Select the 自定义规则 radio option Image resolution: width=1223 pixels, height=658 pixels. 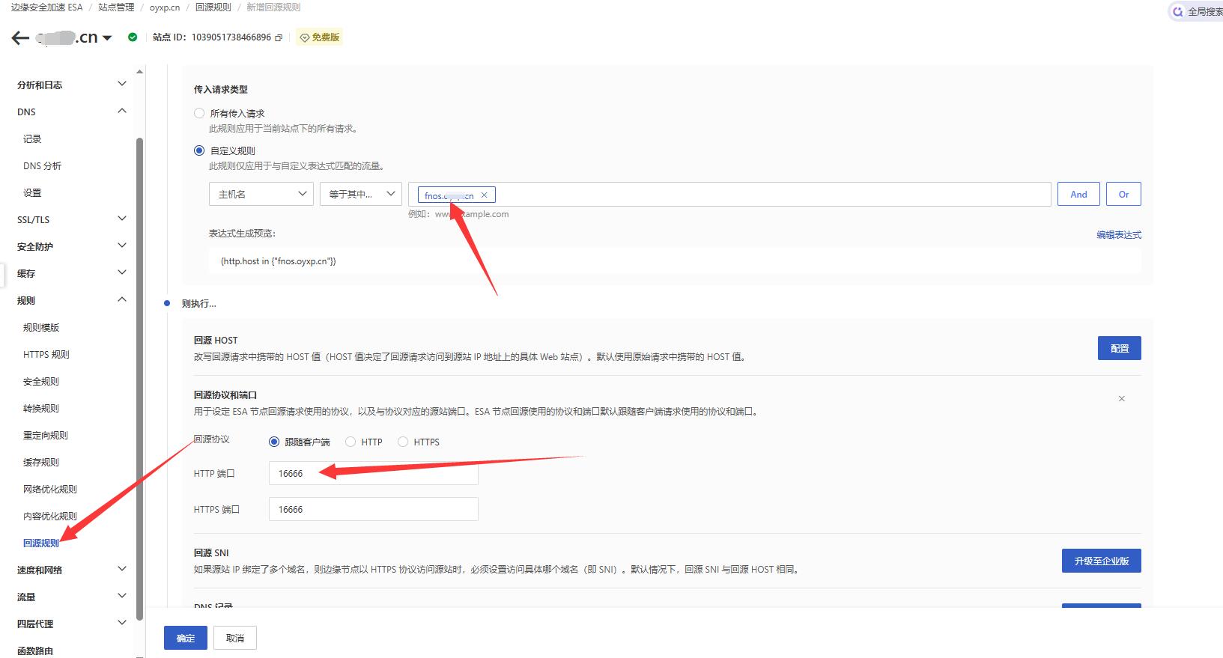pos(199,150)
